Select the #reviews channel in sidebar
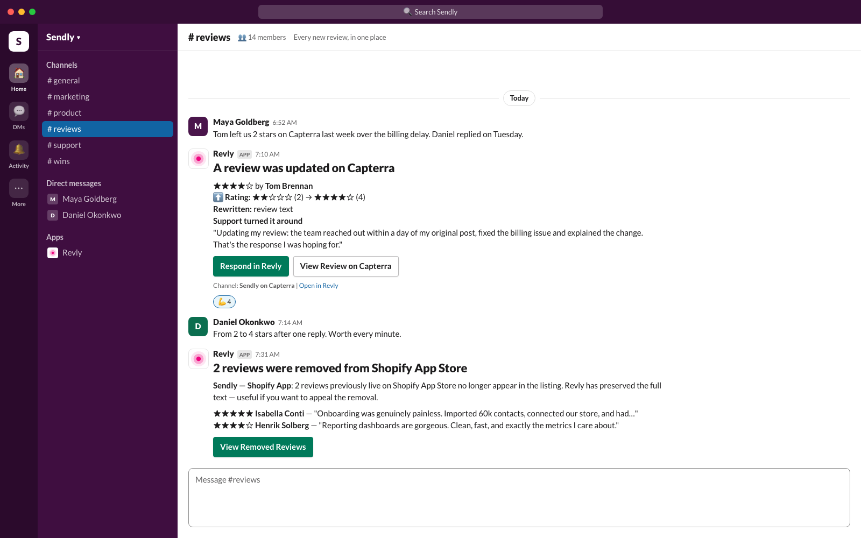This screenshot has height=538, width=861. (x=108, y=129)
